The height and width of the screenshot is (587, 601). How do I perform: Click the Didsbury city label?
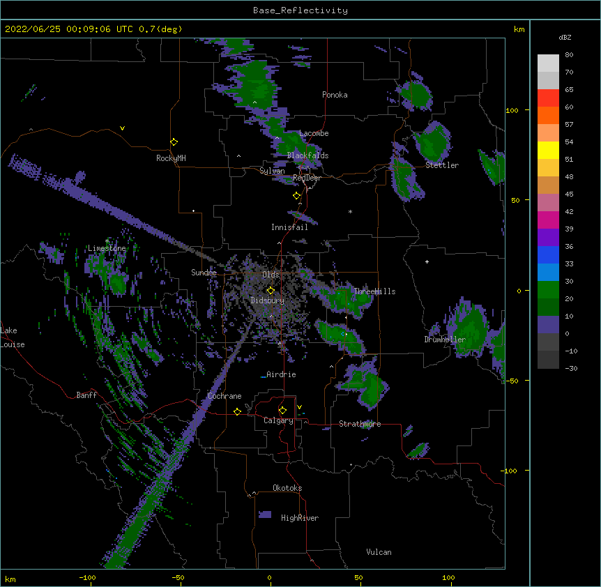point(268,300)
